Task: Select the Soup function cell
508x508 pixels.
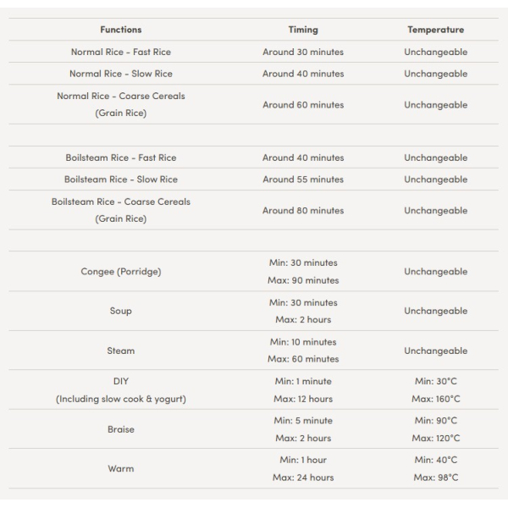Action: [121, 311]
